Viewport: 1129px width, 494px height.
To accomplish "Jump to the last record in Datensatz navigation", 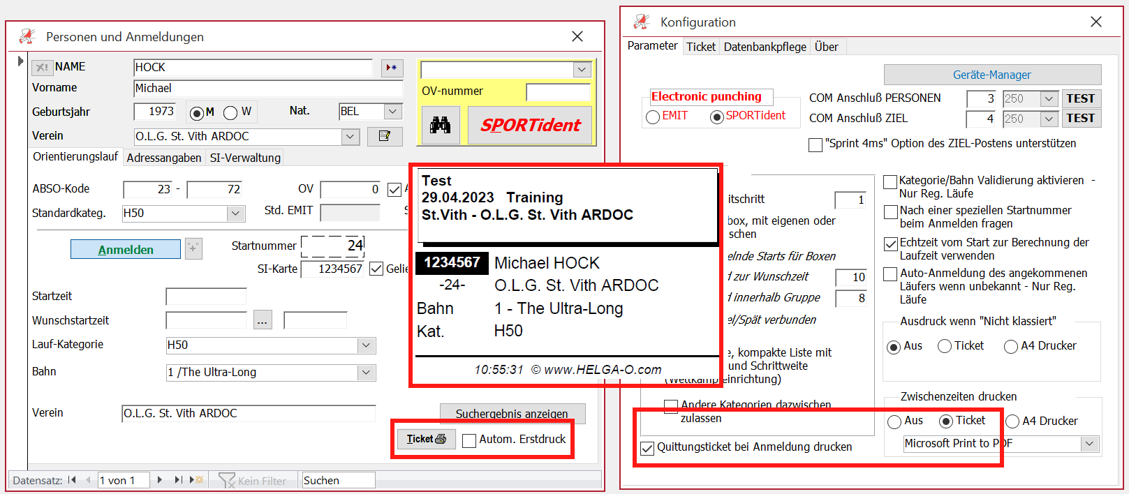I will pos(178,480).
